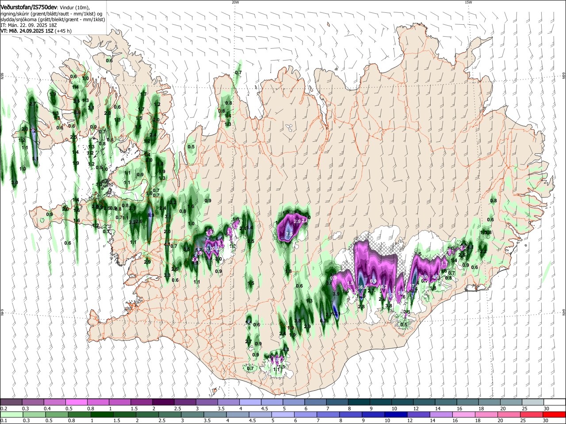Select the light grey 25 swatch in snow scale
Viewport: 566px width, 424px height.
(532, 402)
